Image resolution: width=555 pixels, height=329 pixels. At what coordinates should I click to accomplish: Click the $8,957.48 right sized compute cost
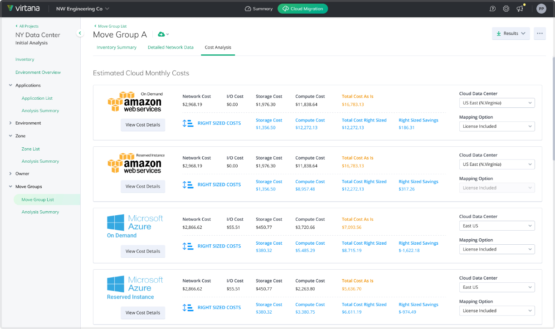point(305,189)
